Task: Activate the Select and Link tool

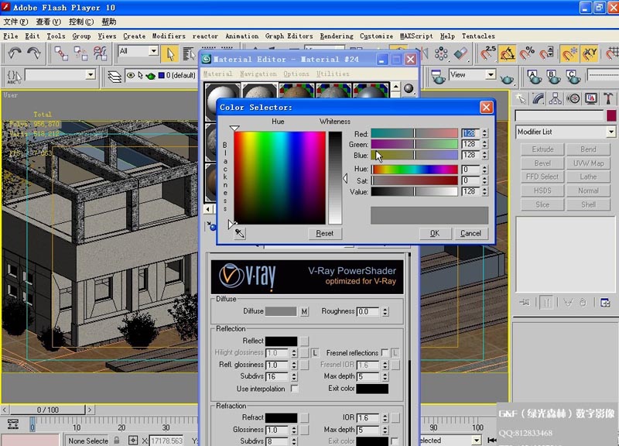Action: pos(61,53)
